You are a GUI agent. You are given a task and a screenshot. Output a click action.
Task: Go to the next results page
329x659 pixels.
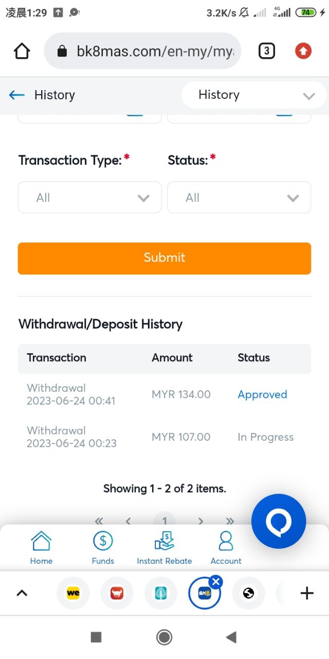point(201,521)
